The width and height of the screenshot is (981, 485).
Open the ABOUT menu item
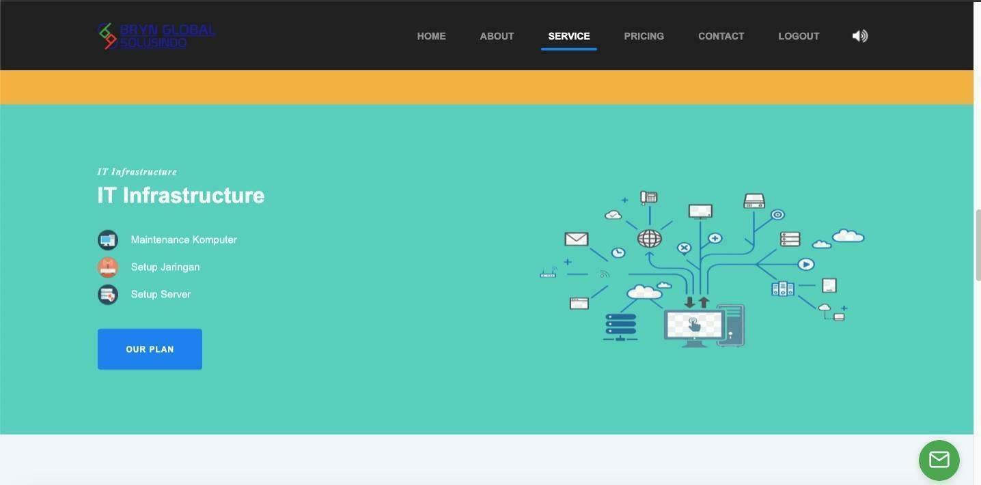pyautogui.click(x=497, y=36)
